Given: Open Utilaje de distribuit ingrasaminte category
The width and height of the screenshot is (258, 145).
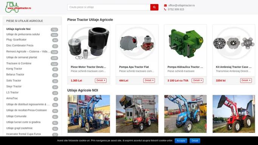Looking at the screenshot, I should tap(28, 104).
